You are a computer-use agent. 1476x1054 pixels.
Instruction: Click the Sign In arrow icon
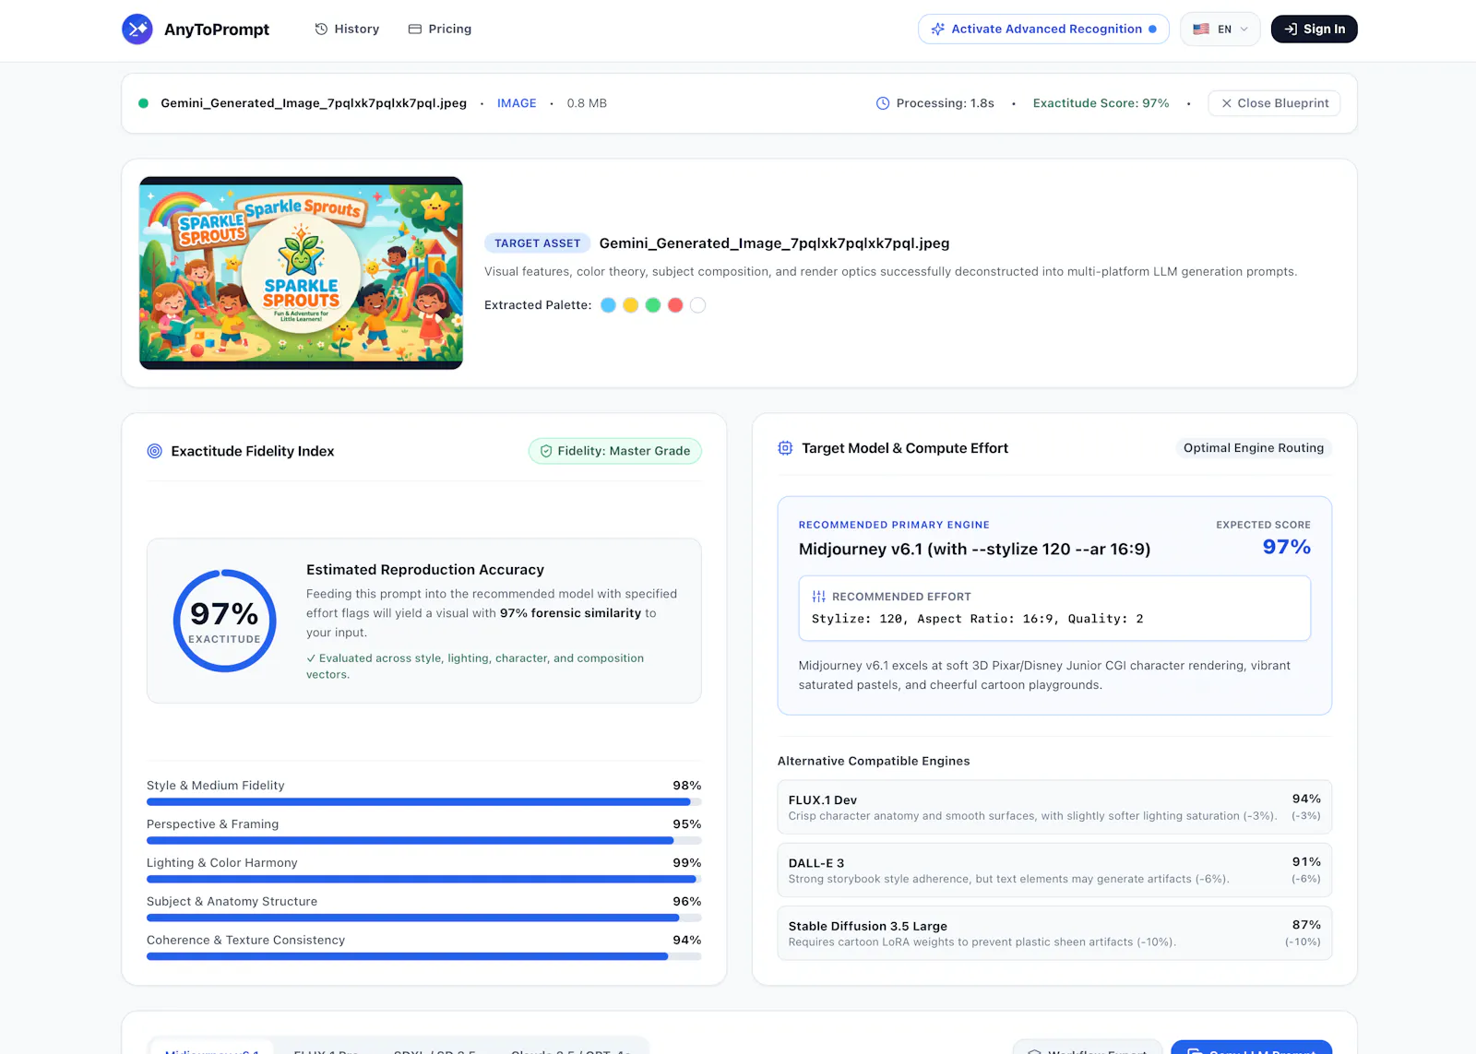1291,29
